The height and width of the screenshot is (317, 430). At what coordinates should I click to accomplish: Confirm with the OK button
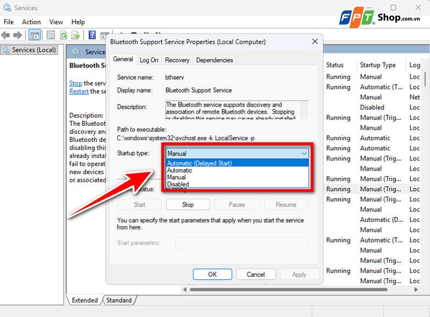(x=212, y=274)
